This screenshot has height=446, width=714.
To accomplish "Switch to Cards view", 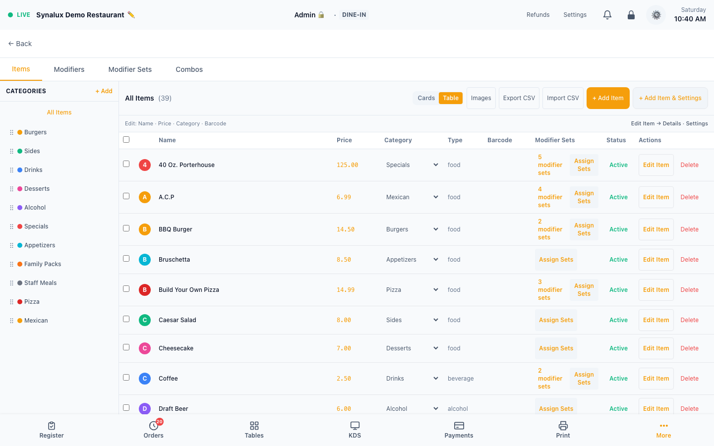I will (x=426, y=98).
